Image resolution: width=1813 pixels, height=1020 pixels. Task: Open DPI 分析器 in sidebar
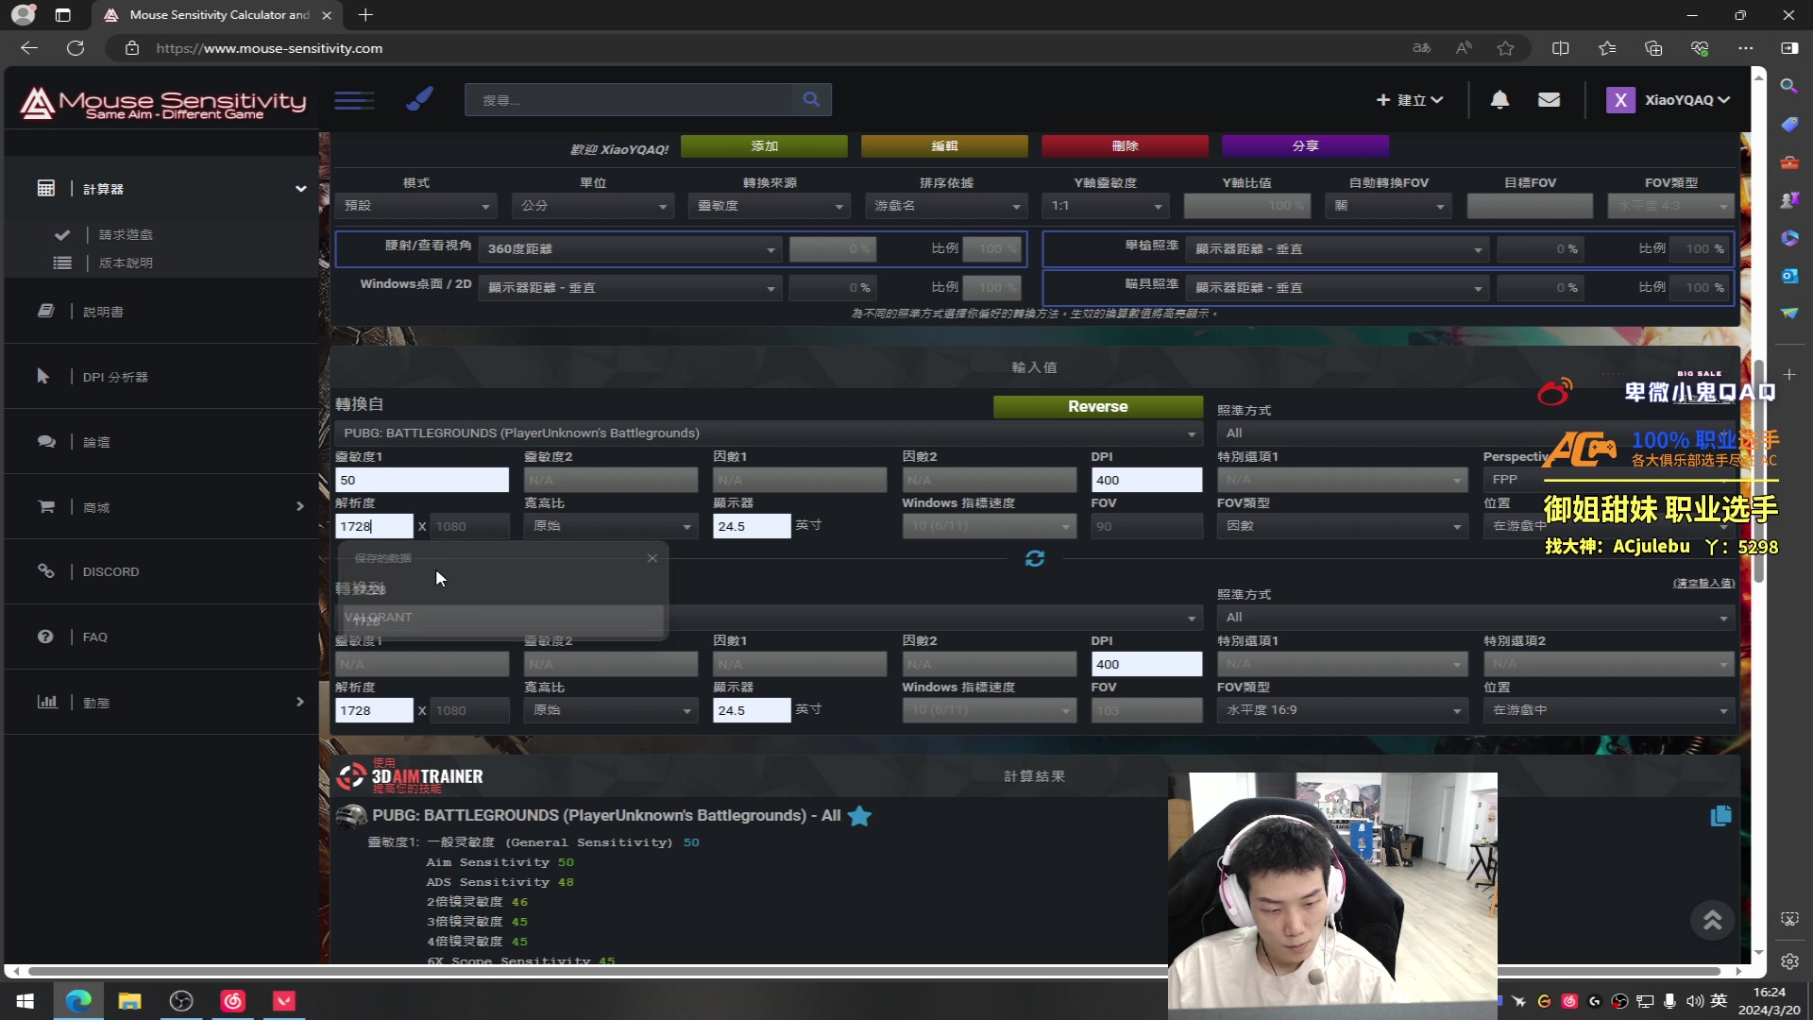pos(115,377)
